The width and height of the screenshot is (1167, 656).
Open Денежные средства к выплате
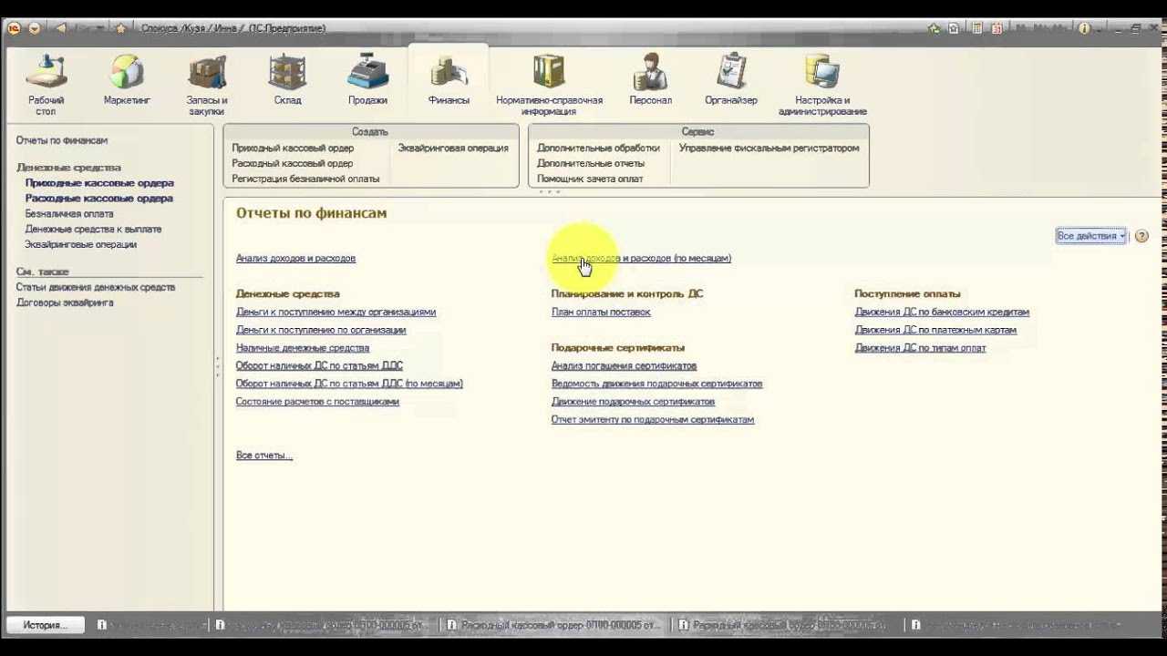[93, 230]
